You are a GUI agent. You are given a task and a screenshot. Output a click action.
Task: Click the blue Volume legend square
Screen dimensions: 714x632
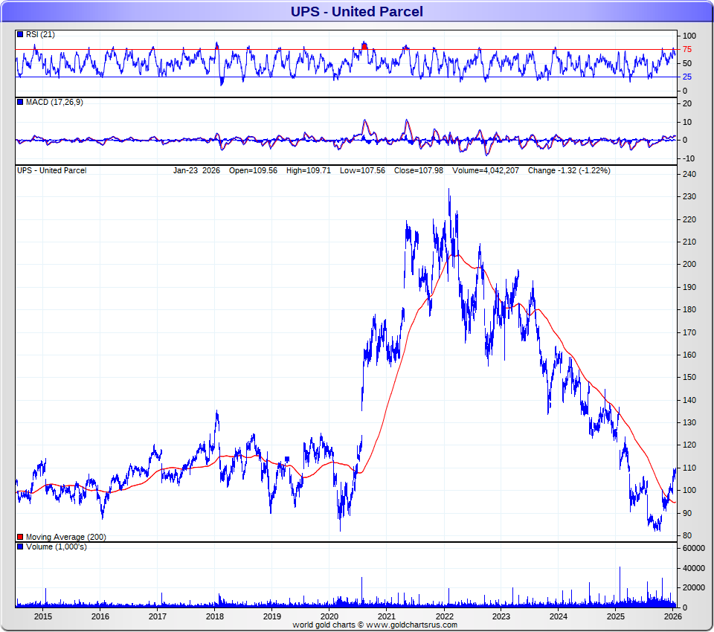click(20, 546)
